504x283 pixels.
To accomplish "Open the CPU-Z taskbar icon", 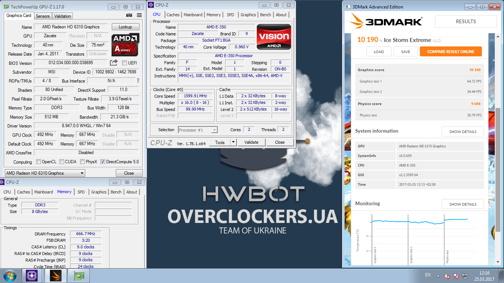I will point(32,276).
